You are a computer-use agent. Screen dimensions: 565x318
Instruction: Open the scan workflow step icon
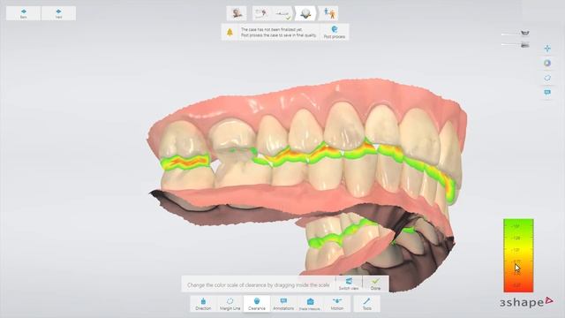261,13
